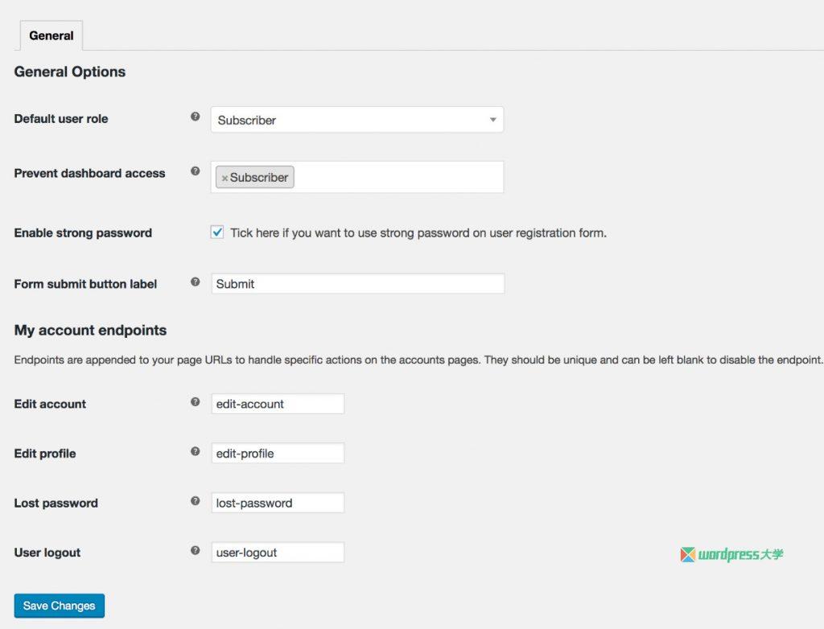The height and width of the screenshot is (629, 824).
Task: Click the wordpress大学 watermark logo
Action: [731, 555]
